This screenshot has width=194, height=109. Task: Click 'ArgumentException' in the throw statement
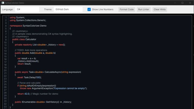(x=42, y=88)
